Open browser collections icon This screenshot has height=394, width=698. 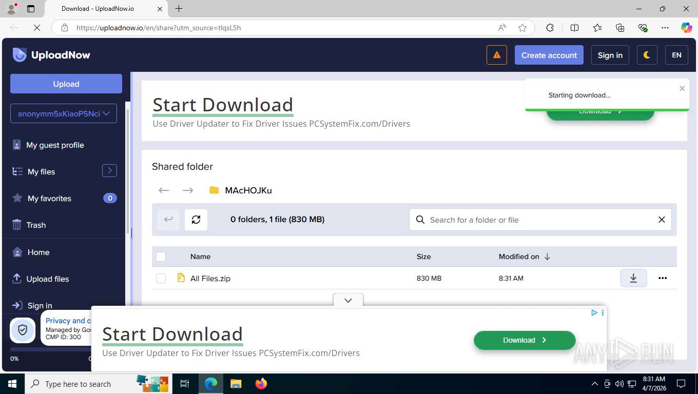pyautogui.click(x=620, y=28)
